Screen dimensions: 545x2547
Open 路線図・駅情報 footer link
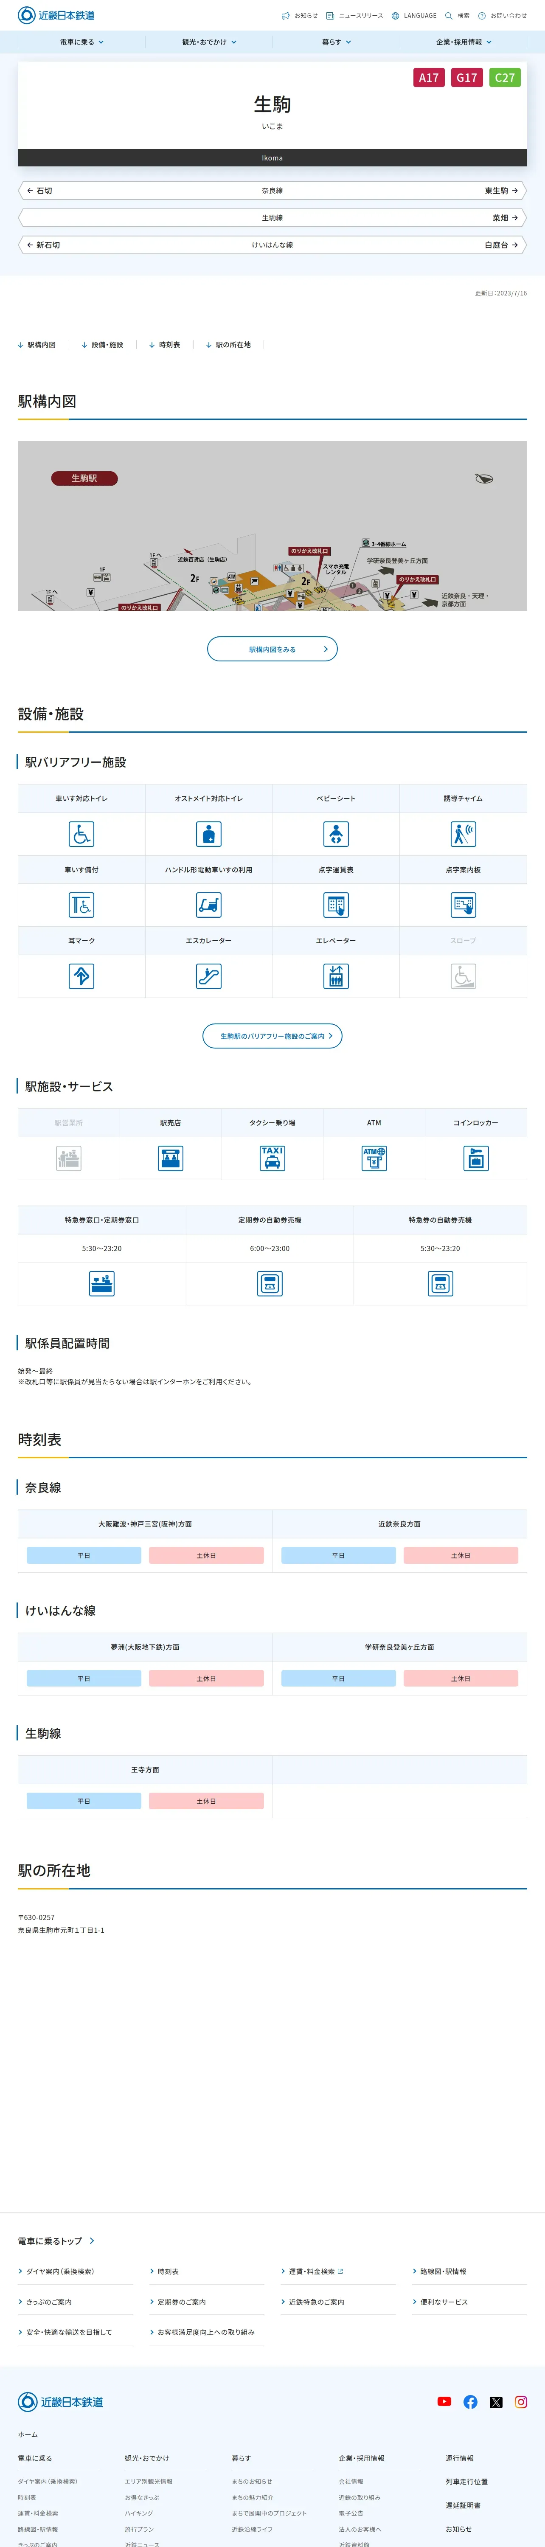pyautogui.click(x=439, y=2271)
